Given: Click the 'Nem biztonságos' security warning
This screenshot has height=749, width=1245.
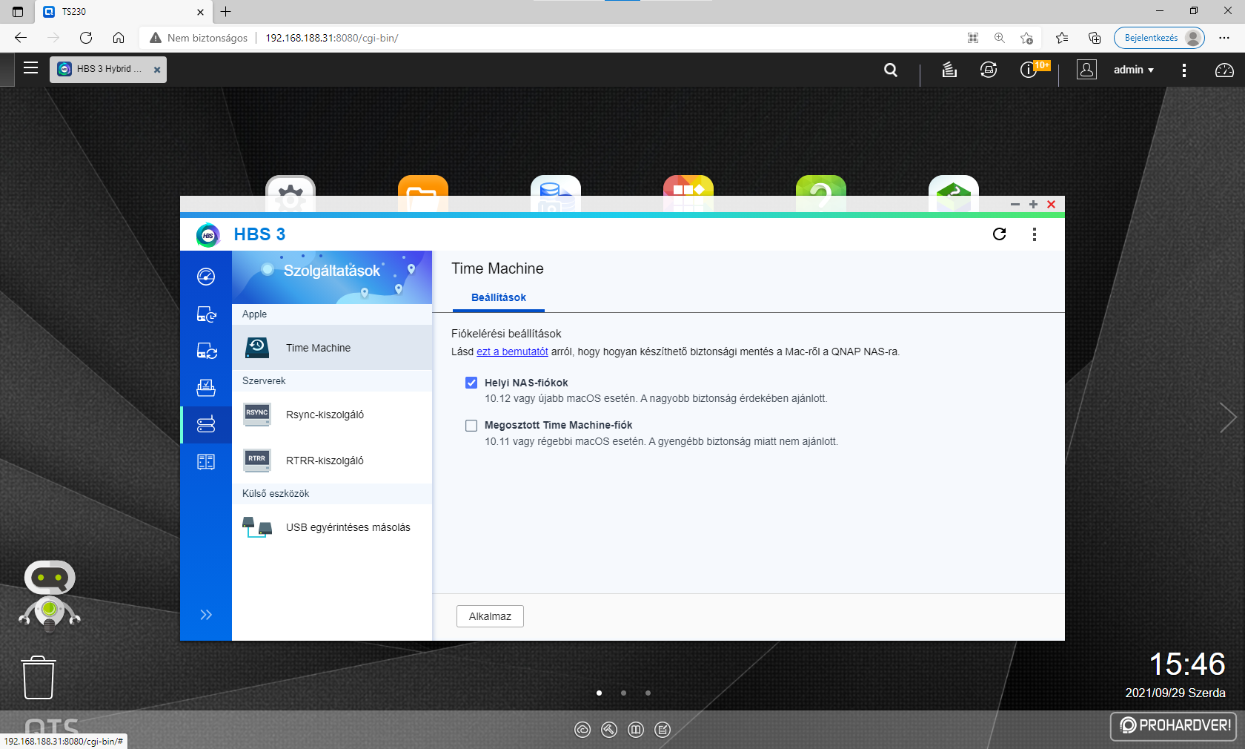Looking at the screenshot, I should tap(199, 38).
